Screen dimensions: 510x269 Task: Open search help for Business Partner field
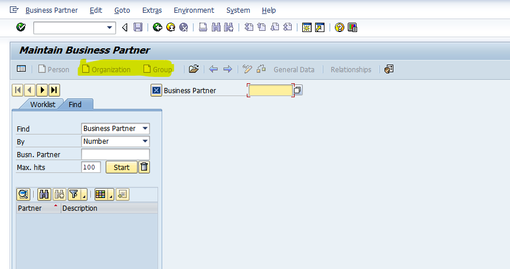pyautogui.click(x=298, y=90)
